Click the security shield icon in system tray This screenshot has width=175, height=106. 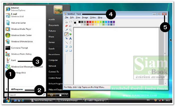coord(156,100)
